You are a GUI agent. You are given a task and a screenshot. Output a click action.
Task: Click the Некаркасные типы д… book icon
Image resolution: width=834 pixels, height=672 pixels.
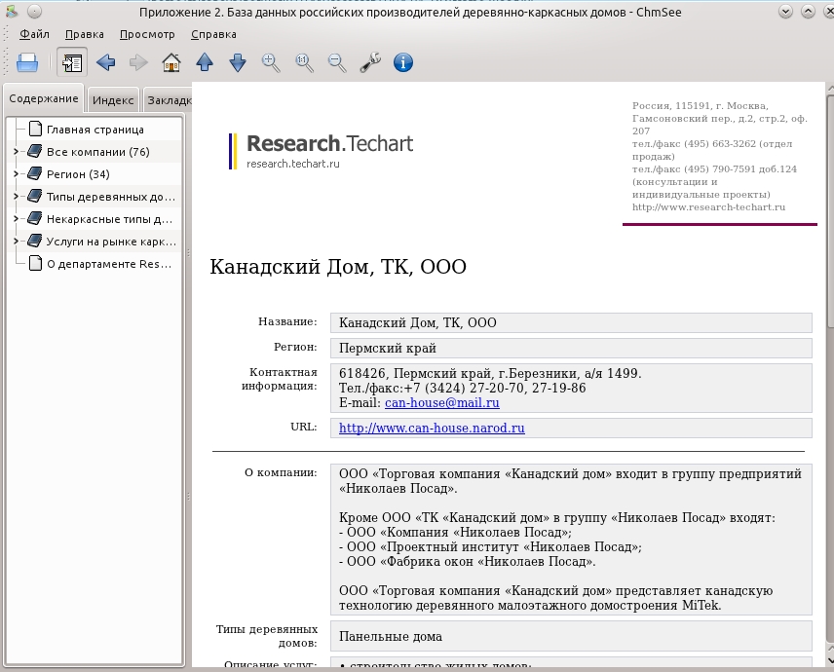coord(34,218)
